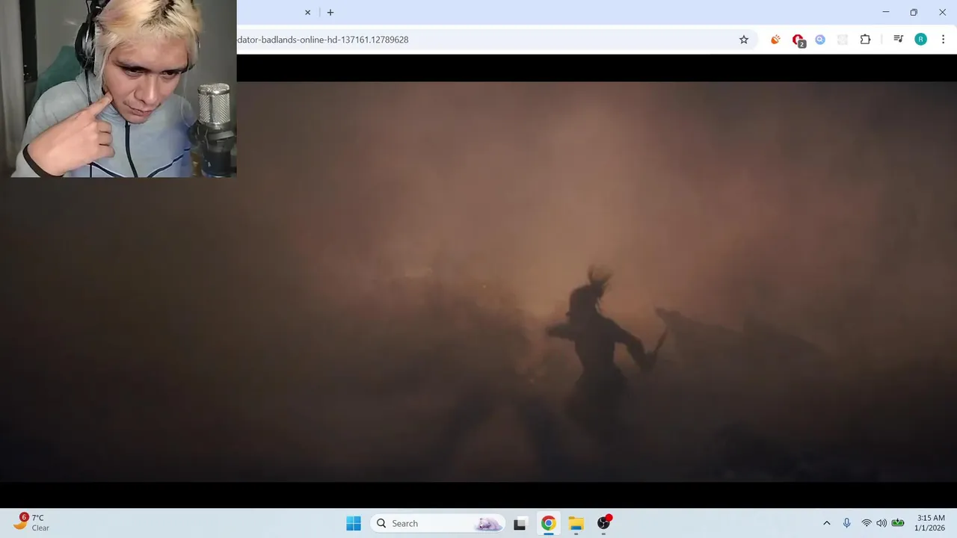Image resolution: width=957 pixels, height=538 pixels.
Task: Open File Explorer from the taskbar
Action: (576, 523)
